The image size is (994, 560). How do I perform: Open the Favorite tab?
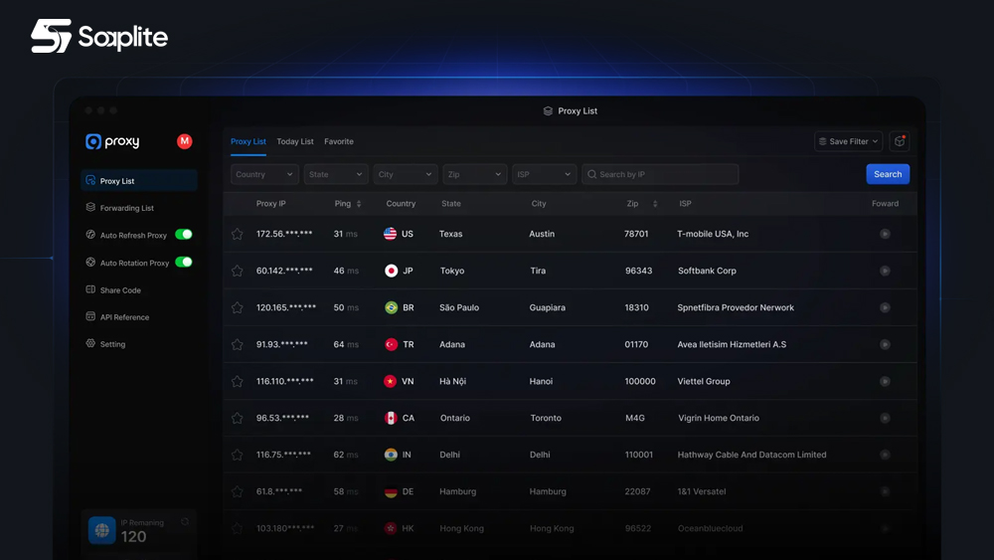[x=339, y=141]
